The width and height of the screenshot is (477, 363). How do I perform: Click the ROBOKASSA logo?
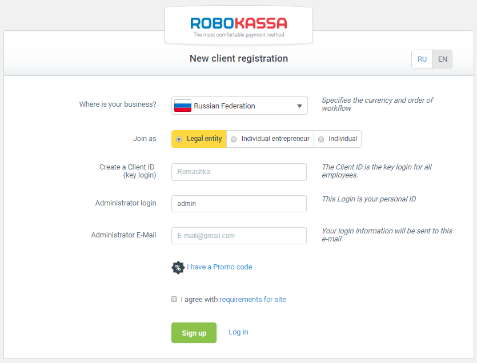[238, 24]
